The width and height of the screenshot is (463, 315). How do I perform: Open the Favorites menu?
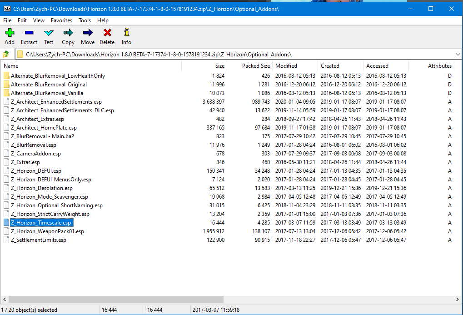61,20
